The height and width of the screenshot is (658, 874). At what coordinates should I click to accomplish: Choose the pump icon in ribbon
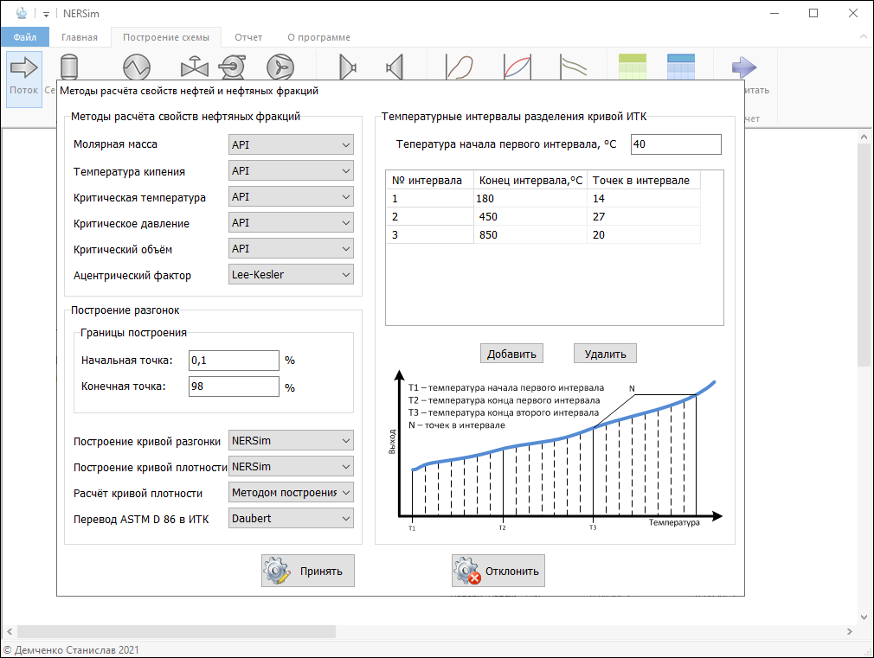(x=232, y=67)
